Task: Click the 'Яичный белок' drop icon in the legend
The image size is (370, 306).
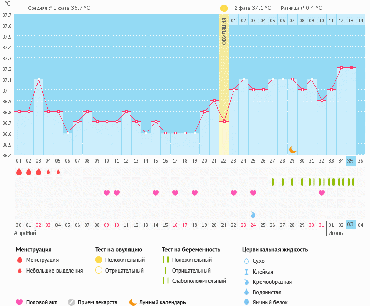Action: (x=246, y=302)
